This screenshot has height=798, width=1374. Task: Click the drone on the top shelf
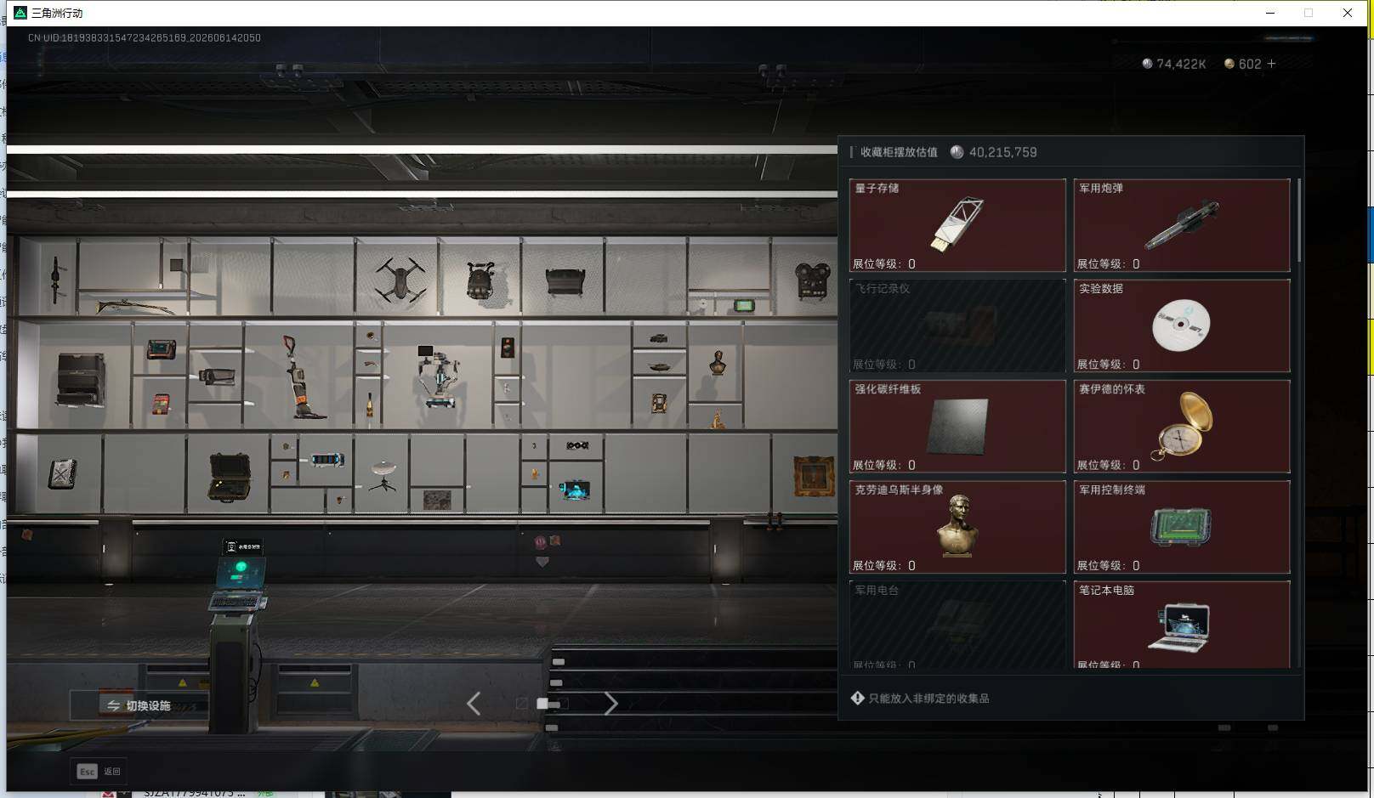[x=400, y=280]
